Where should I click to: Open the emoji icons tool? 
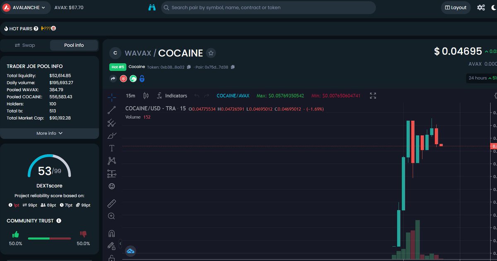click(x=111, y=186)
